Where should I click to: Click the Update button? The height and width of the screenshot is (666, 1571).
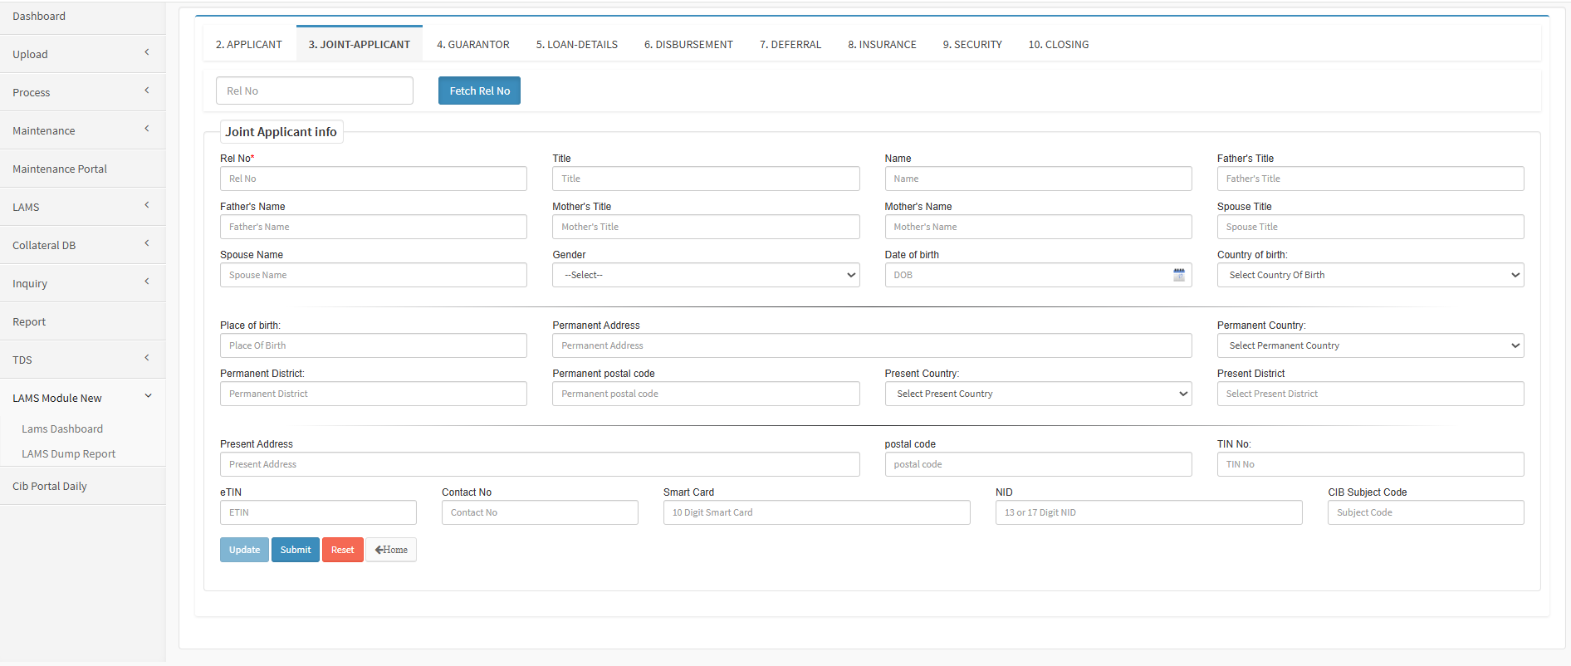pyautogui.click(x=244, y=550)
